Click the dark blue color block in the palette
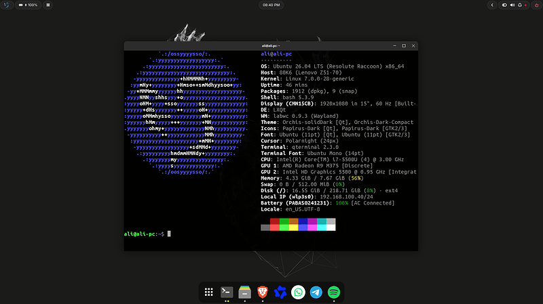543x304 pixels. [303, 221]
